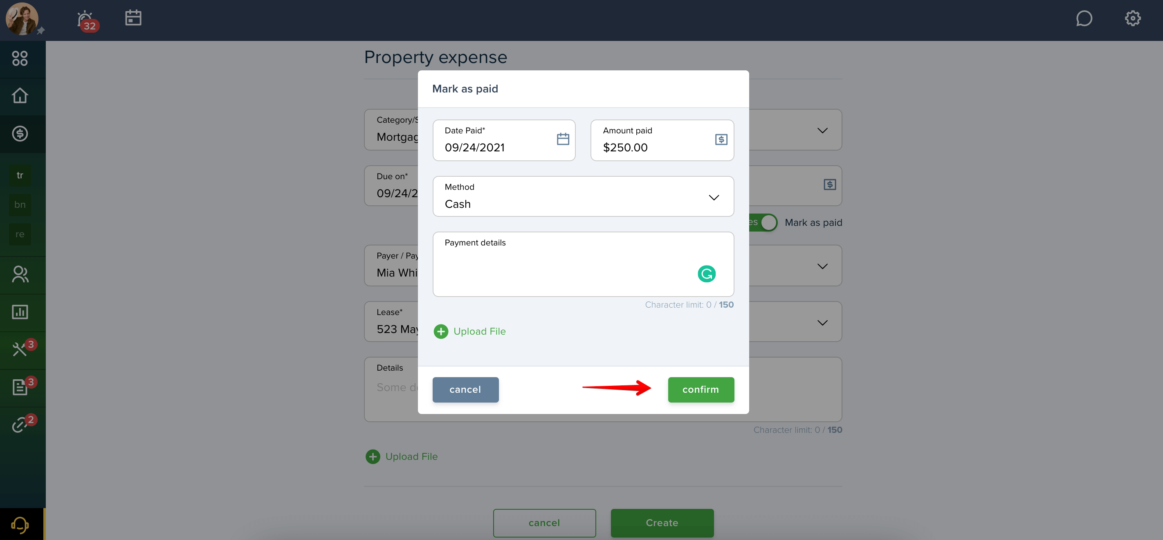The height and width of the screenshot is (540, 1163).
Task: Select the dollar accounting icon in sidebar
Action: (20, 134)
